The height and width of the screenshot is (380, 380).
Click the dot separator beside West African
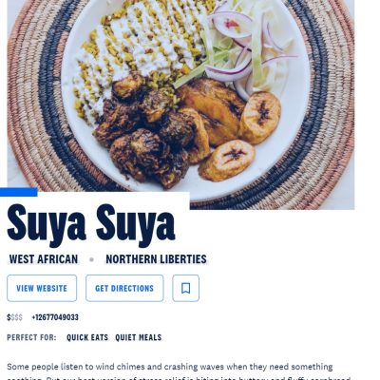[91, 259]
